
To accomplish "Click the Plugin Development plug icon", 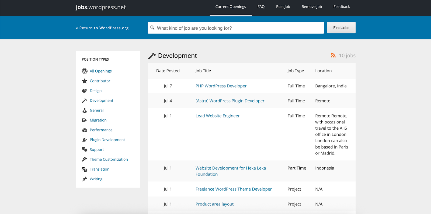I will [x=85, y=140].
